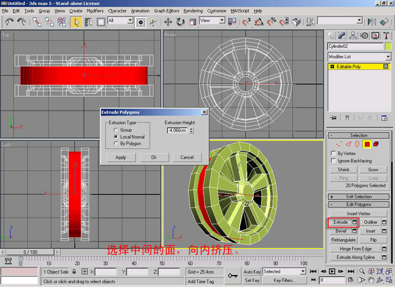Select the Scale tool
395x287 pixels.
click(x=192, y=22)
